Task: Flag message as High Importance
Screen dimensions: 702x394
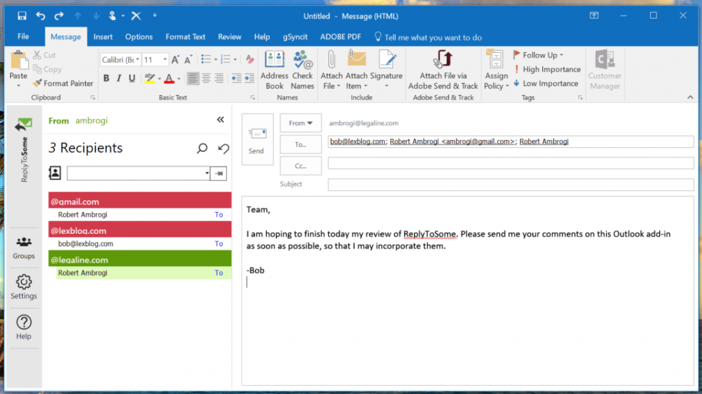Action: click(547, 69)
